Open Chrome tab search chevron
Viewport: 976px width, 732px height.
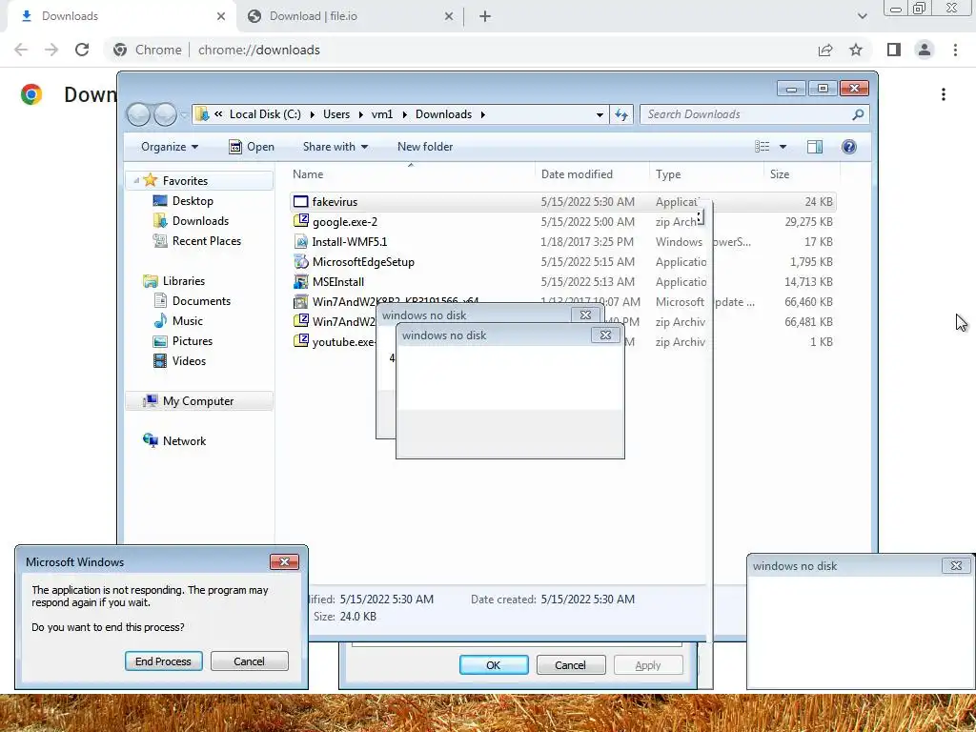tap(862, 16)
